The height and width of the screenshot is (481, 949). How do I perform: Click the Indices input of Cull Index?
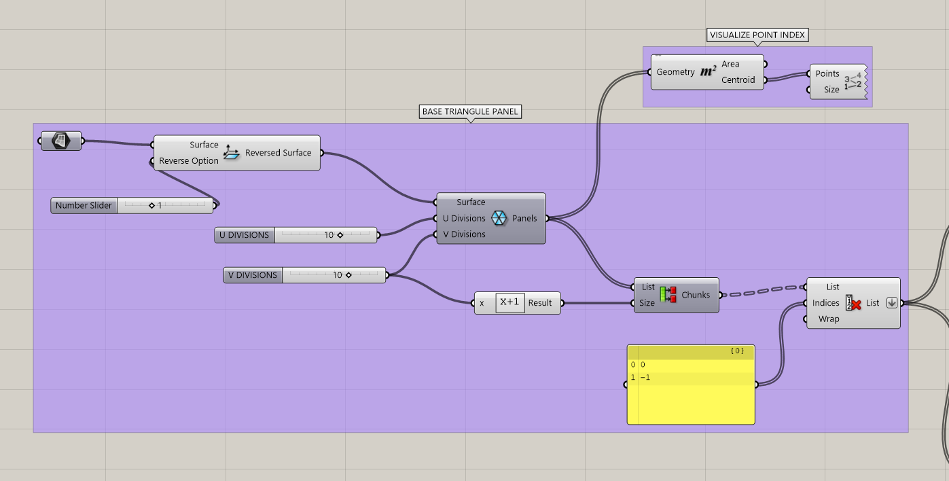826,303
